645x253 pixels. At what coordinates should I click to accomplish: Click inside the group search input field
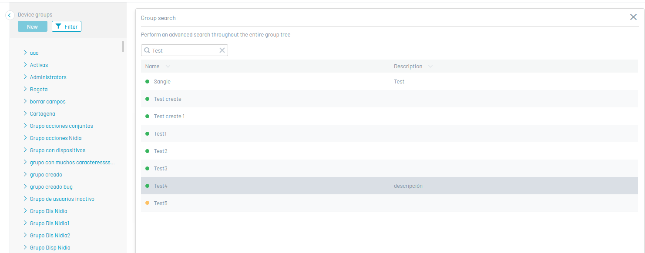tap(184, 50)
